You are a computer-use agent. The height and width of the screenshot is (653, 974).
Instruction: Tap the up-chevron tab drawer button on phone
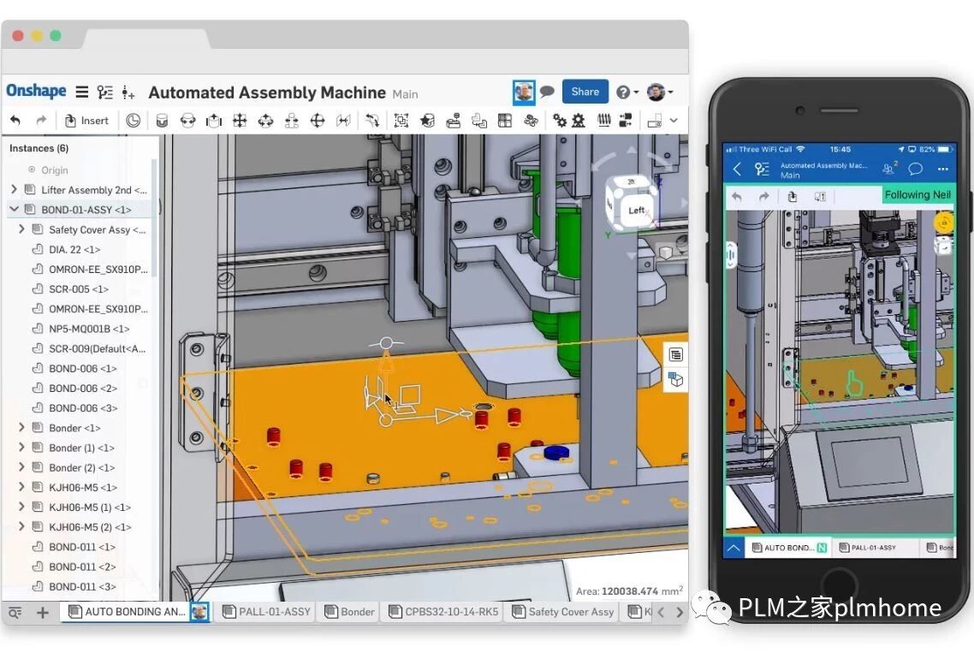tap(733, 548)
